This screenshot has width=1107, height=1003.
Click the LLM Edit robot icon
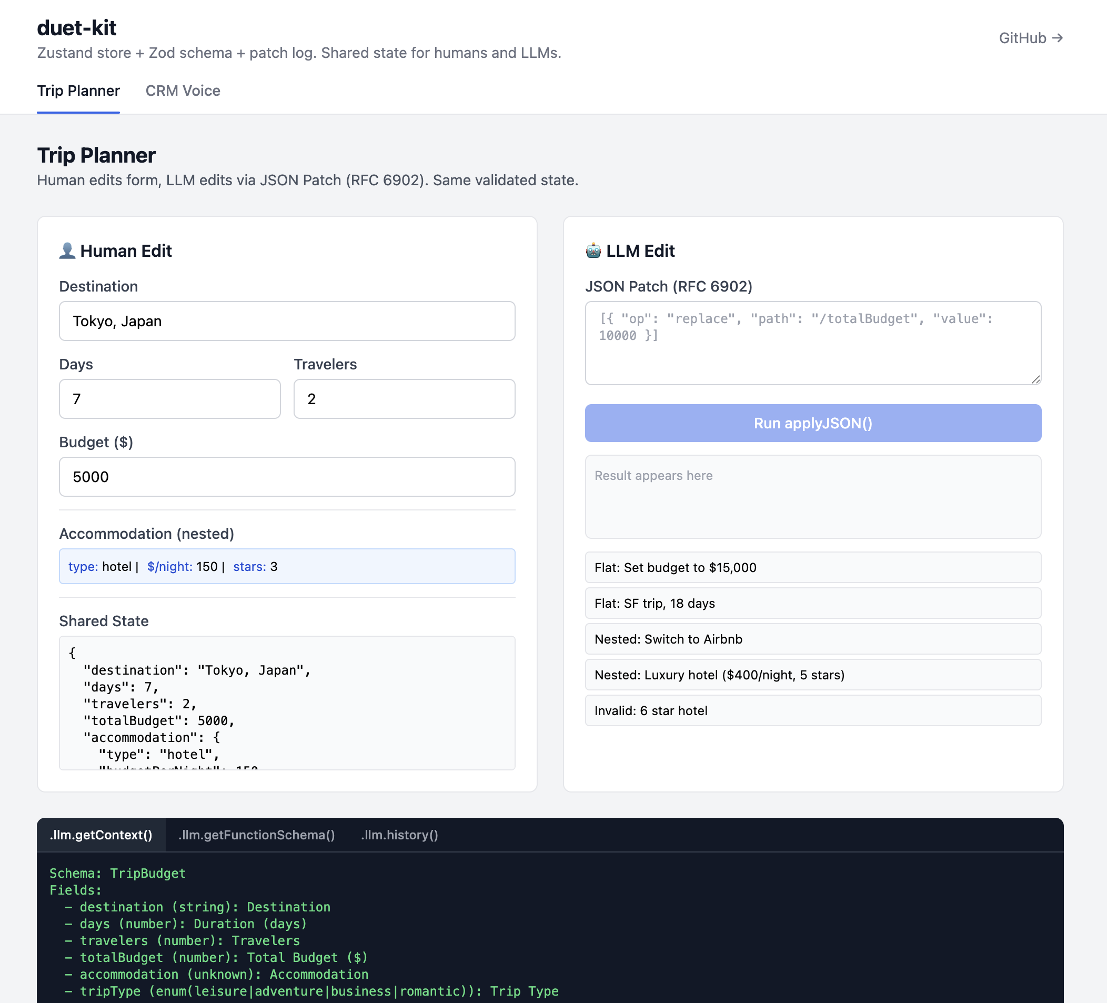(x=593, y=251)
